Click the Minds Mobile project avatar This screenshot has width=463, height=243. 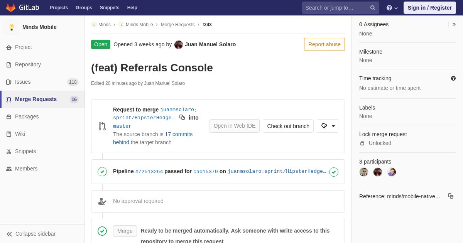tap(12, 27)
